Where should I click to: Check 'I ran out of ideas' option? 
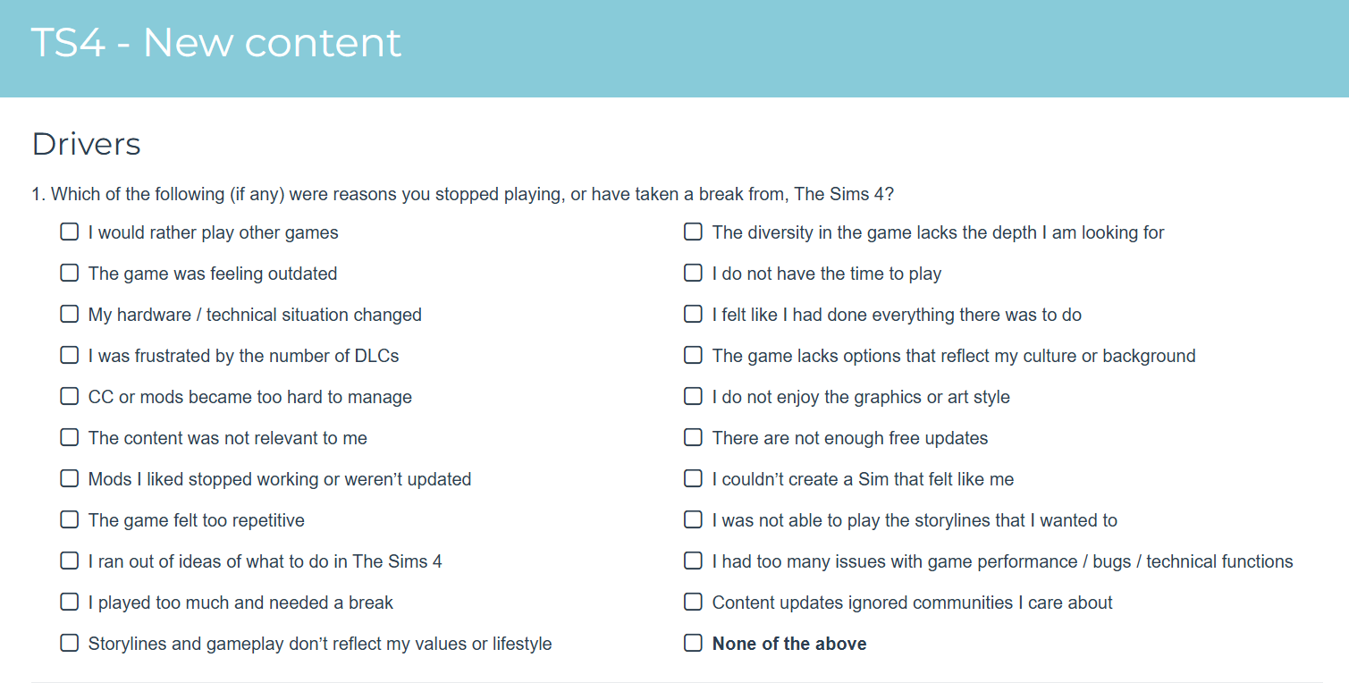coord(69,561)
